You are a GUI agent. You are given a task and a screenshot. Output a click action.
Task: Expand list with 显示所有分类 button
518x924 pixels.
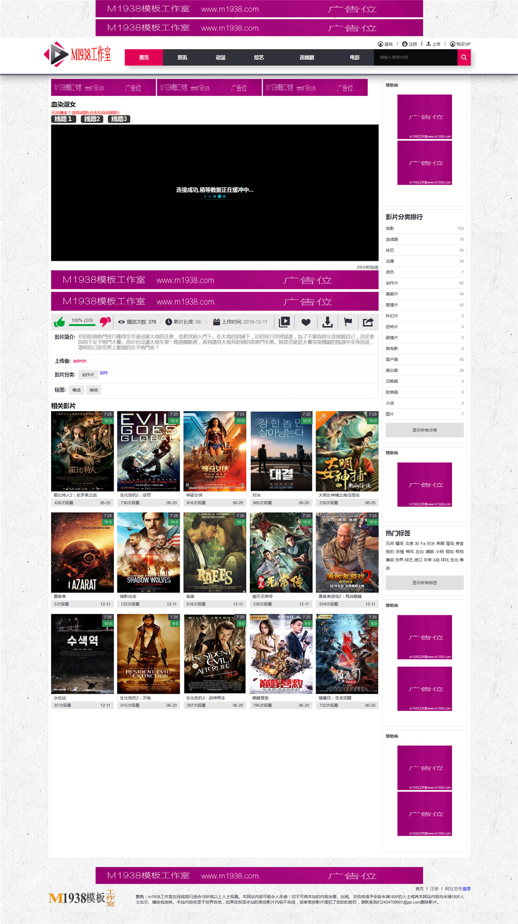coord(424,430)
